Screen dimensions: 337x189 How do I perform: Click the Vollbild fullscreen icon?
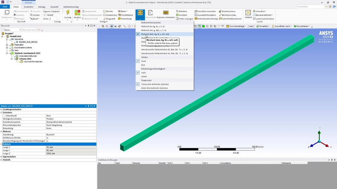click(248, 13)
